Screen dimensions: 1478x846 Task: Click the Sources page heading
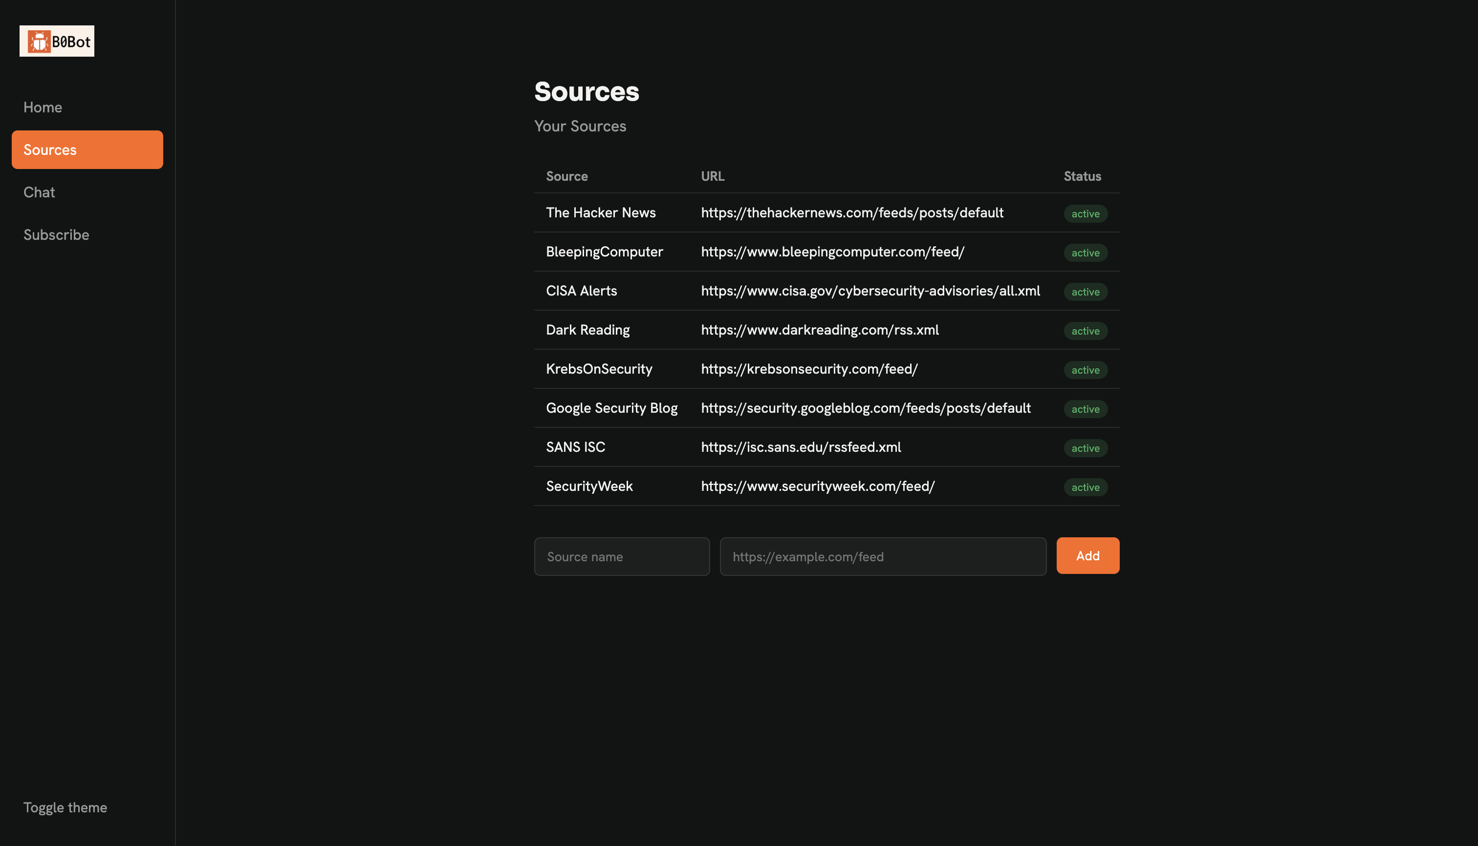(x=587, y=92)
